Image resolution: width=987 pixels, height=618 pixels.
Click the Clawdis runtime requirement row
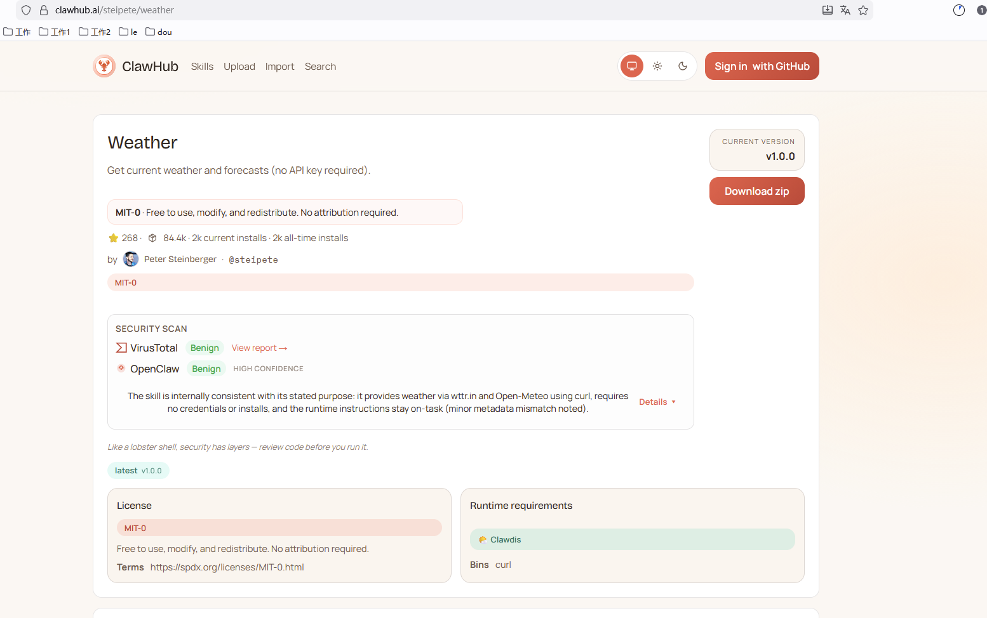(633, 539)
